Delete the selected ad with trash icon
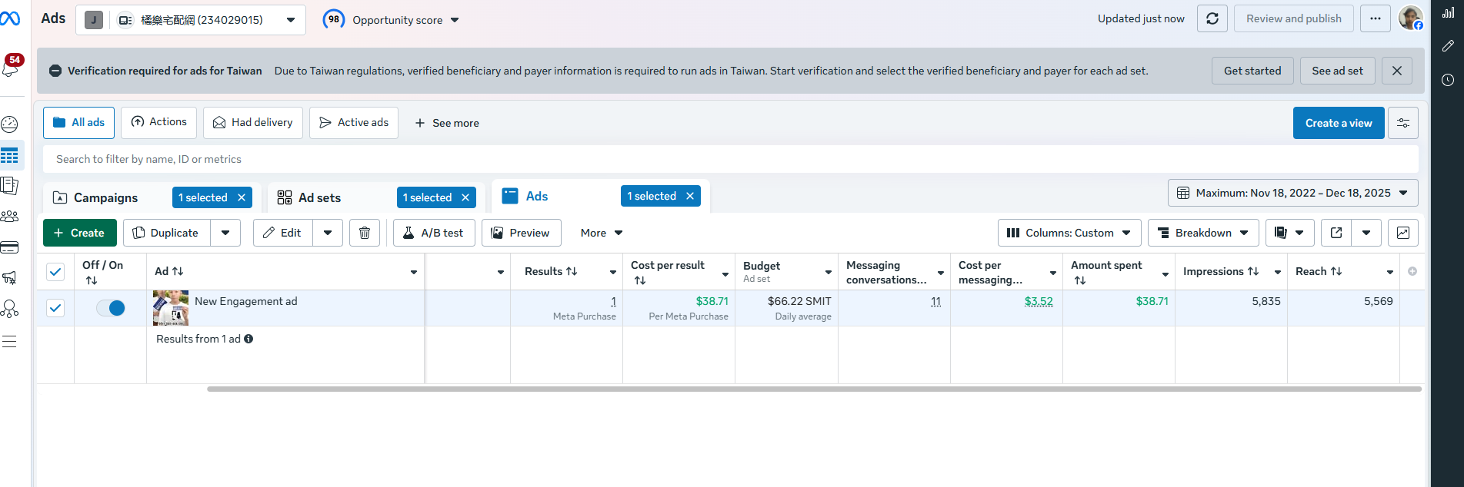 tap(365, 233)
